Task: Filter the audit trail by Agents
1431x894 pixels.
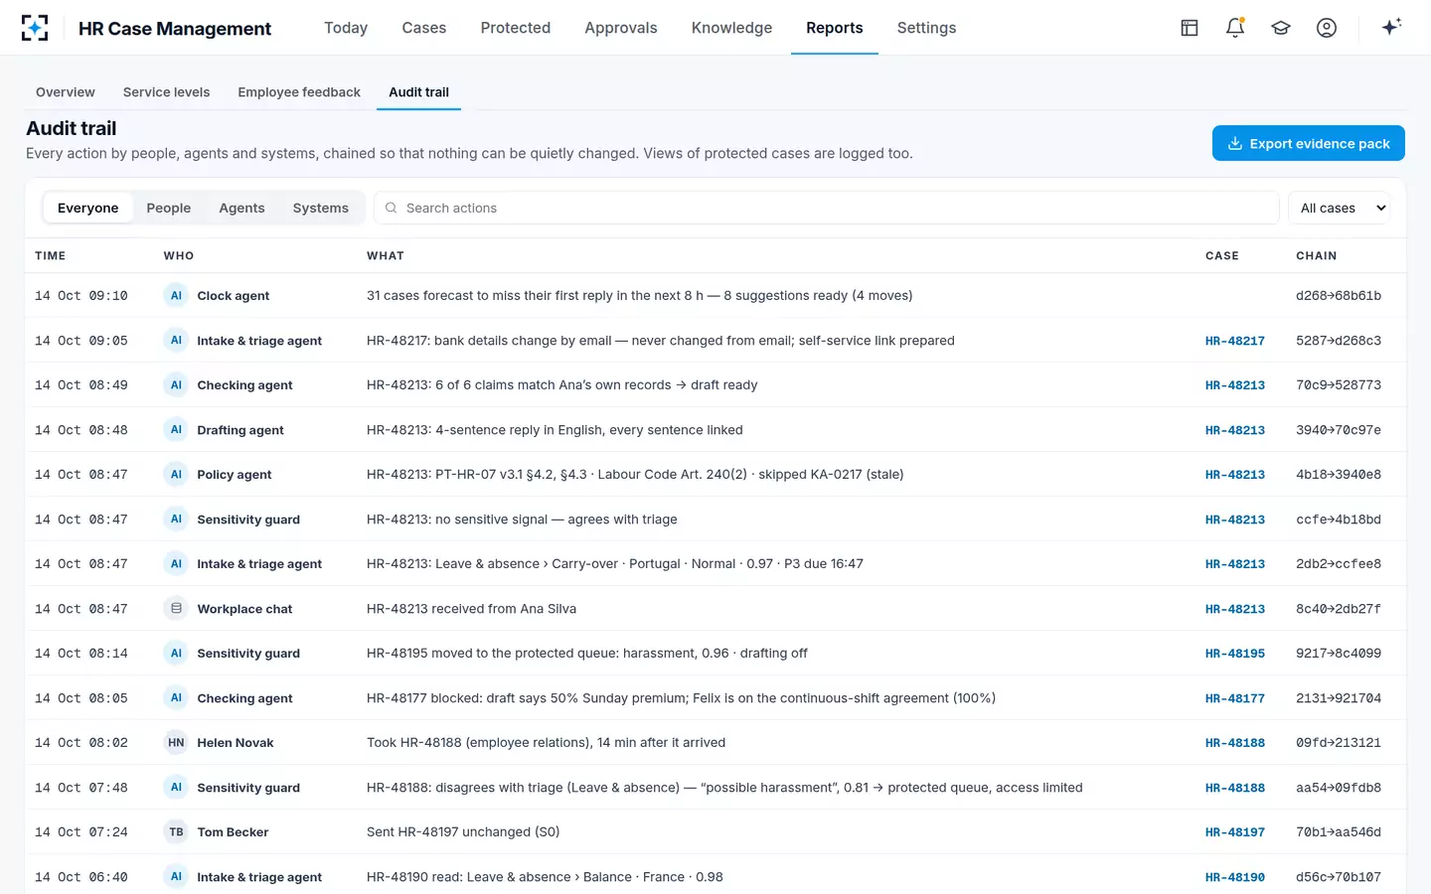Action: pyautogui.click(x=241, y=208)
